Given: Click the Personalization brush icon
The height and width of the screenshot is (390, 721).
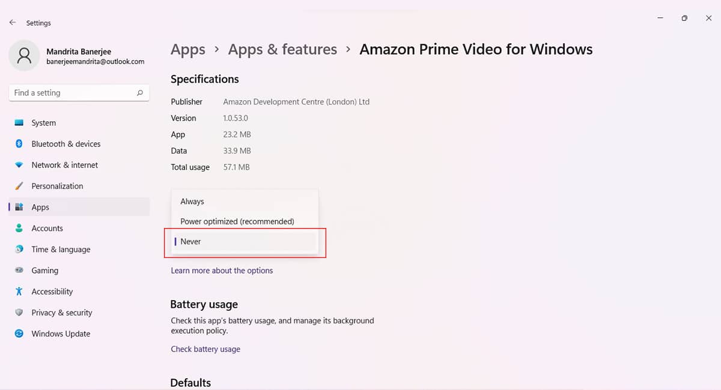Looking at the screenshot, I should click(19, 186).
